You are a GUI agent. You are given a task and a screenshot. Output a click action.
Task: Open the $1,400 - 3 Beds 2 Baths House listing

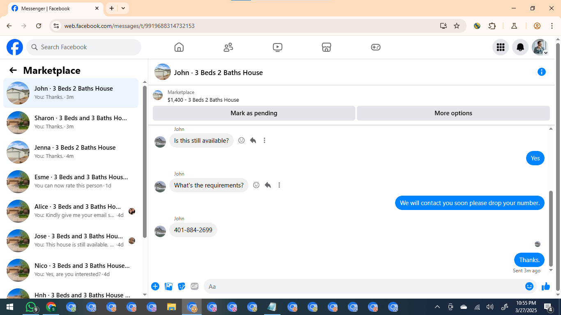click(203, 100)
